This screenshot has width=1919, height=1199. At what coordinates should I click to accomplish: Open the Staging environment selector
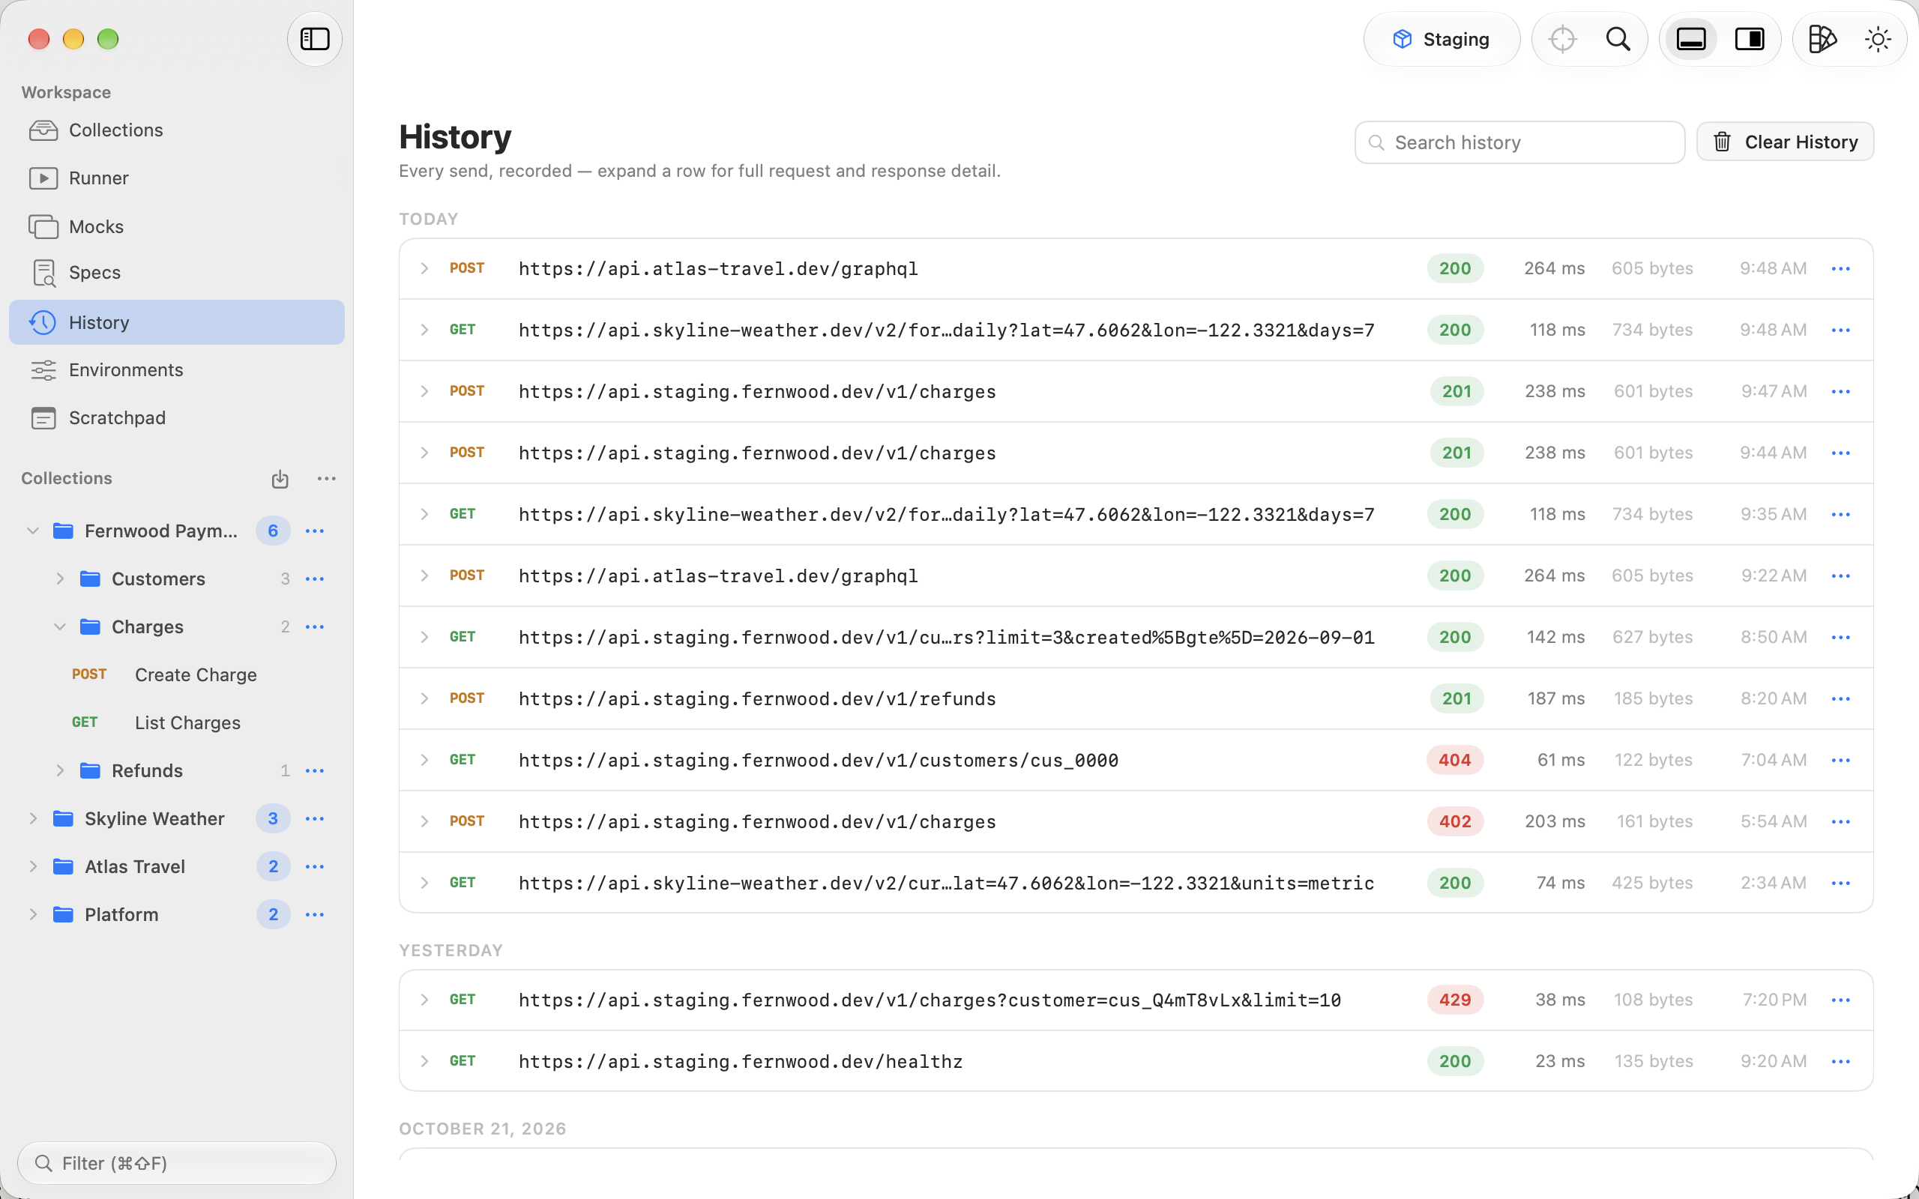tap(1441, 39)
